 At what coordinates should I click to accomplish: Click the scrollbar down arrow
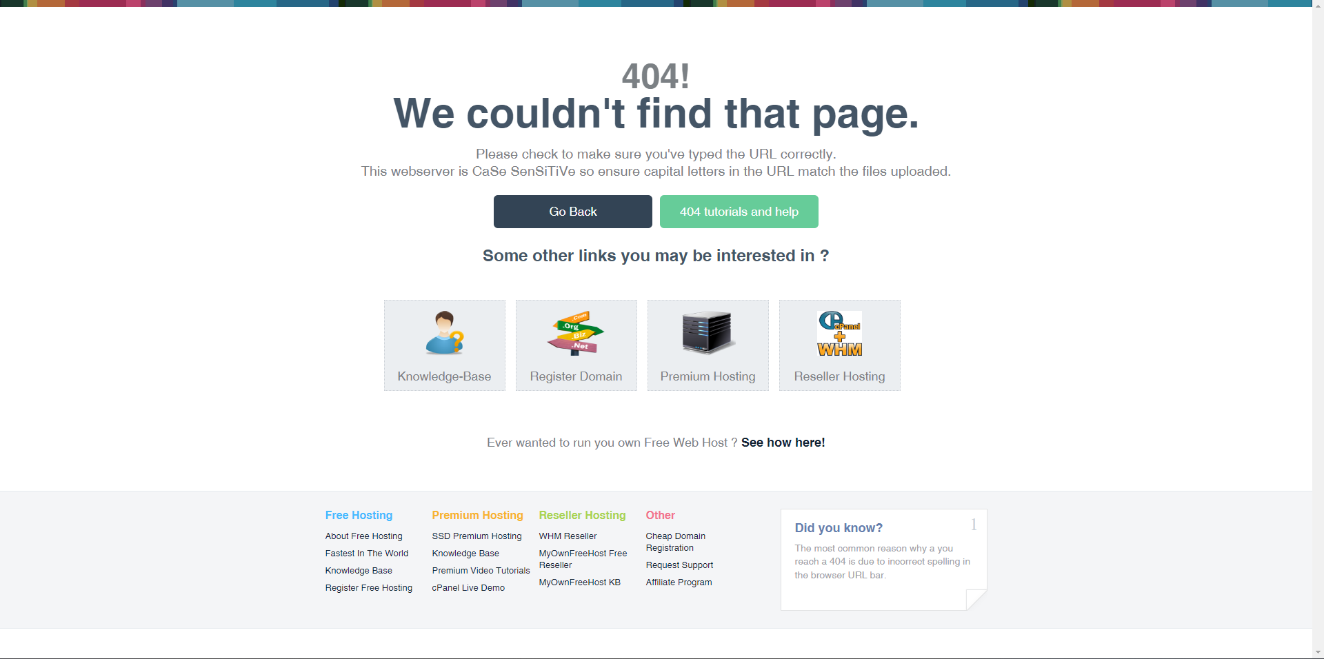(x=1318, y=652)
